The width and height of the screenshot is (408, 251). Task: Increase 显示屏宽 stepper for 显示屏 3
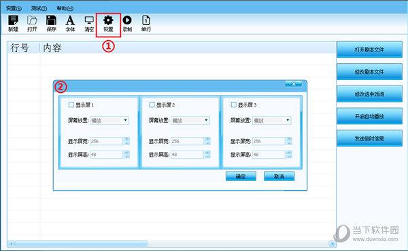pos(288,139)
